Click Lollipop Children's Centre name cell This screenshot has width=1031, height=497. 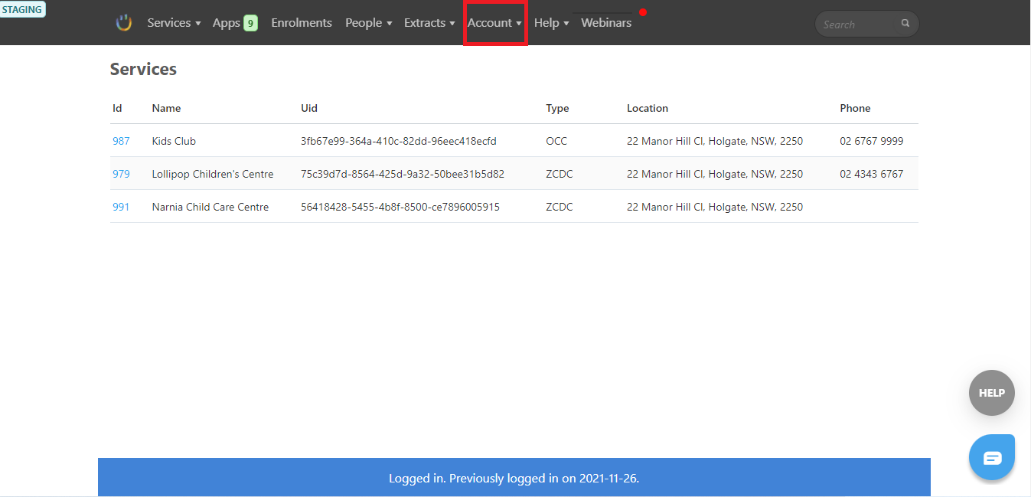(x=213, y=174)
